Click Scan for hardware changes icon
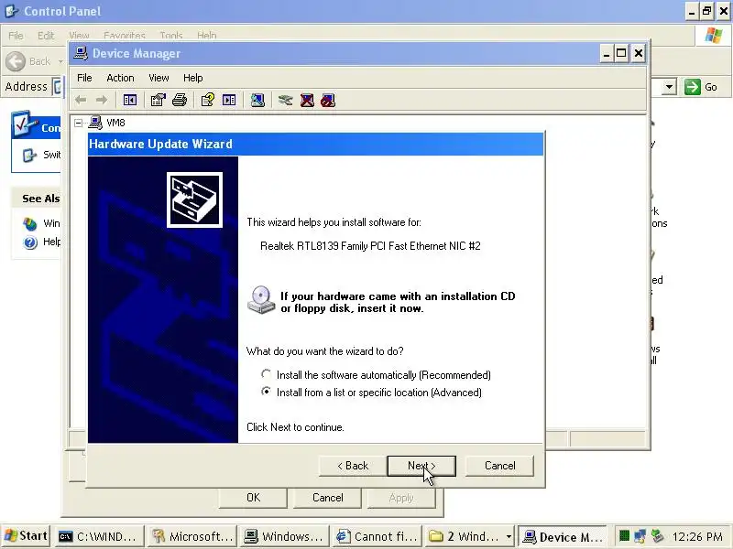 tap(257, 100)
